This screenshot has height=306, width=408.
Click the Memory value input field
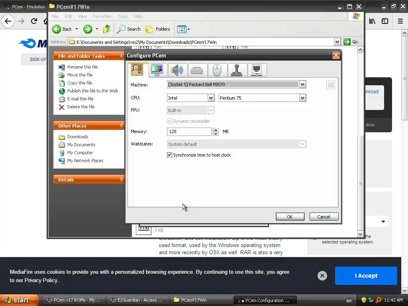click(189, 131)
